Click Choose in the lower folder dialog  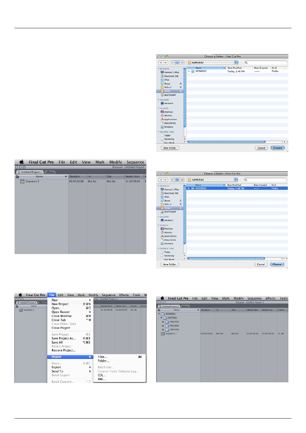tap(277, 264)
